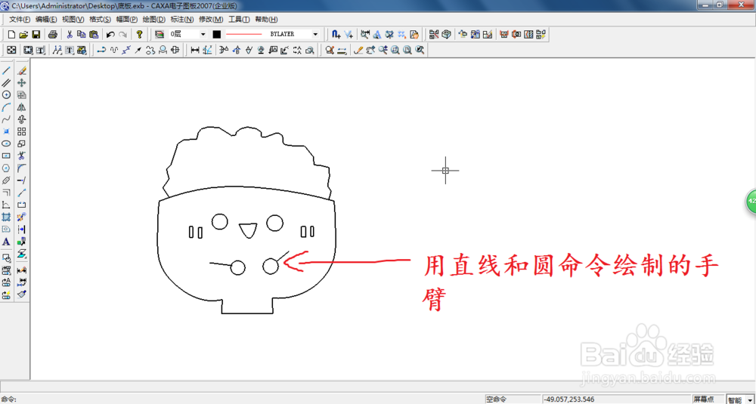
Task: Open the 视图(V) menu
Action: (x=73, y=20)
